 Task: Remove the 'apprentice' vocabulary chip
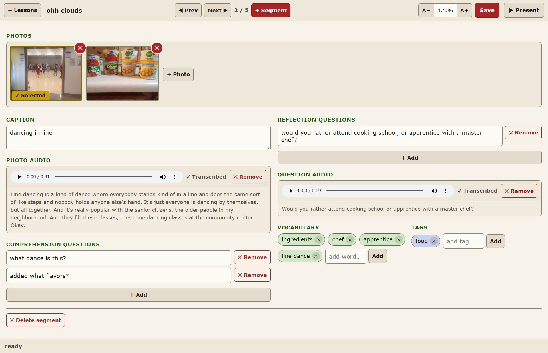pyautogui.click(x=399, y=240)
